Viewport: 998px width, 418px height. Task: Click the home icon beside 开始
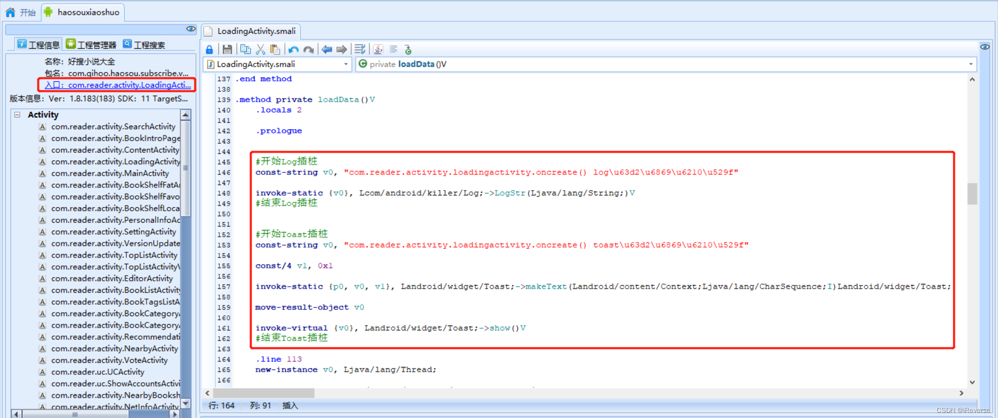[10, 12]
